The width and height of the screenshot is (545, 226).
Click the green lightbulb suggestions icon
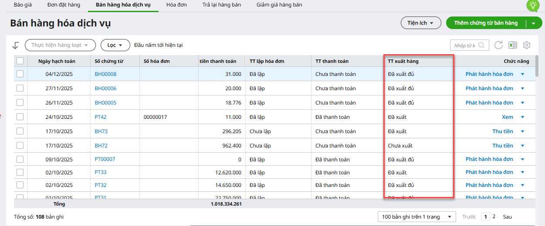click(532, 5)
